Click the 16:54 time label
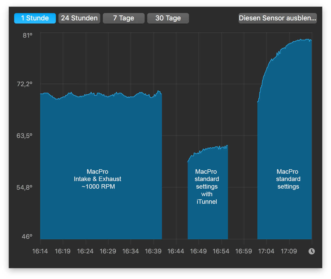Screen dimensions: 331x279 221,251
